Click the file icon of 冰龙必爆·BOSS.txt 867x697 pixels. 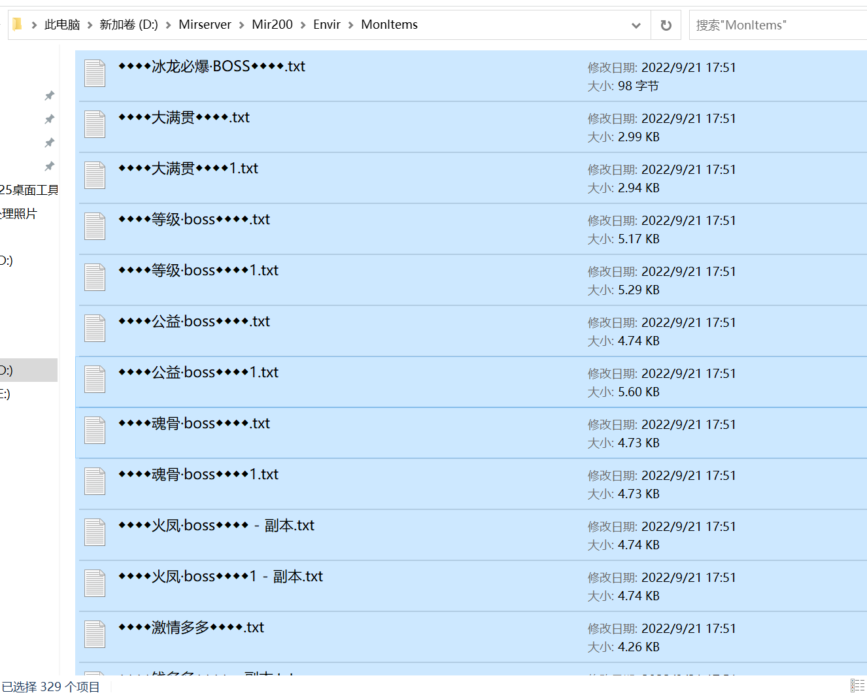point(95,73)
